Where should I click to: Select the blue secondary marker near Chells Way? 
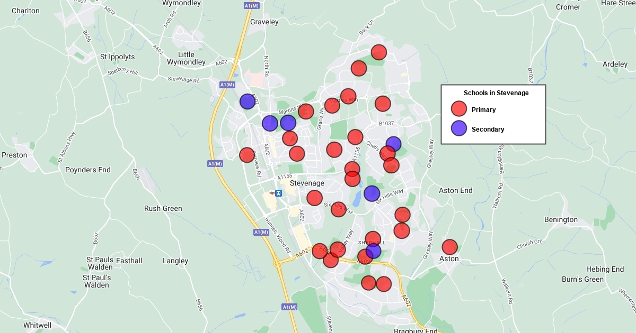393,144
